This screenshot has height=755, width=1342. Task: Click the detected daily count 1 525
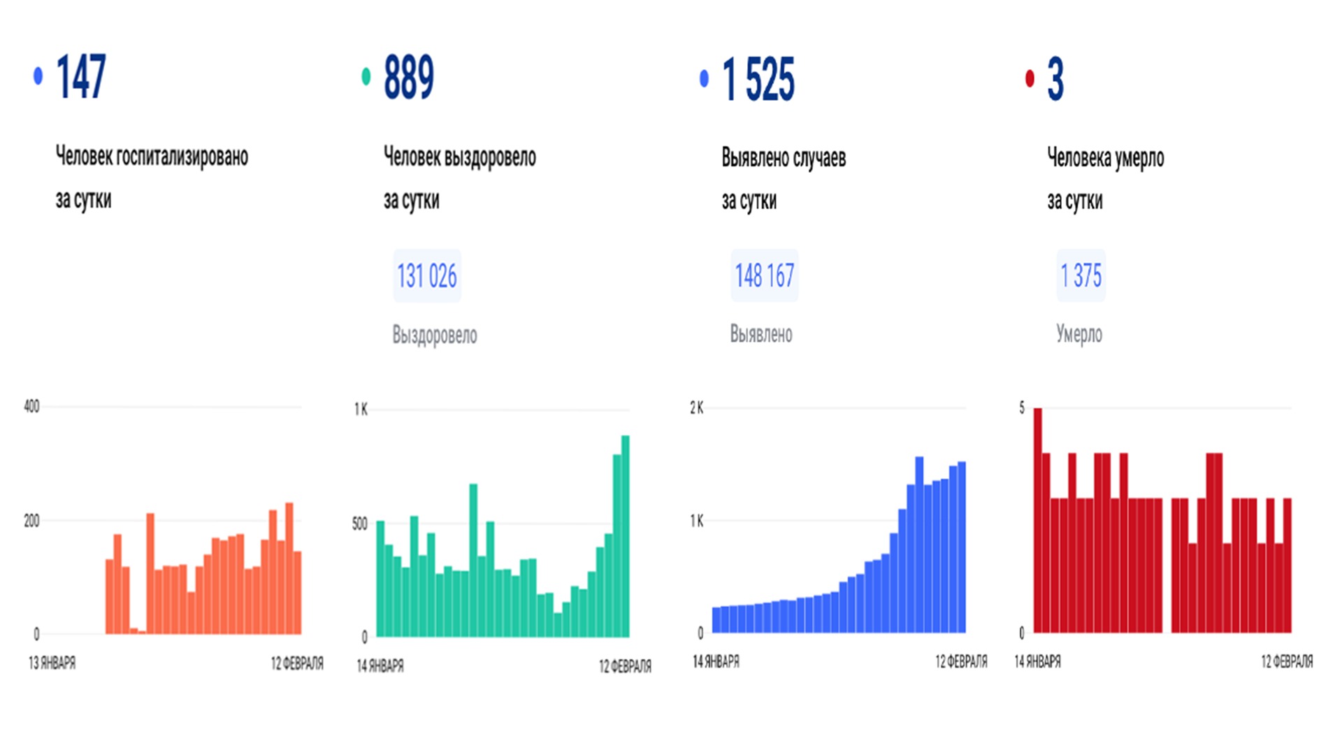tap(758, 79)
